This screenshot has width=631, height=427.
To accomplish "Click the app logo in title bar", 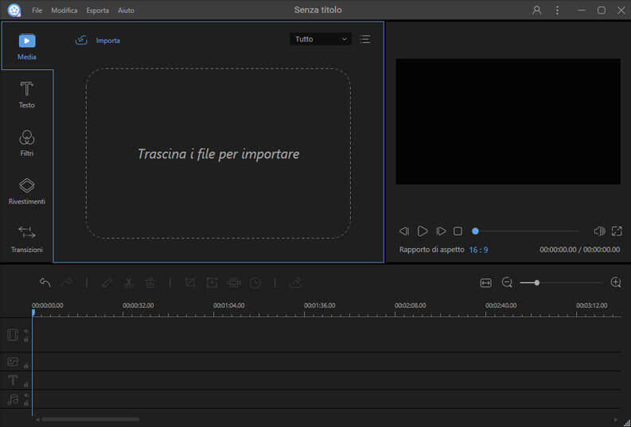I will point(14,10).
